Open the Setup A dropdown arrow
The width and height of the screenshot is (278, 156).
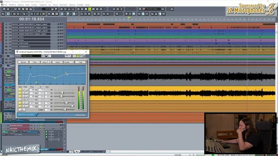(50, 62)
